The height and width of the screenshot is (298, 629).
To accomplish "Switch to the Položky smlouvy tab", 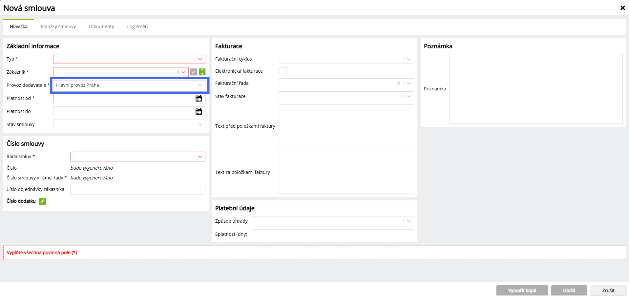I will [58, 27].
